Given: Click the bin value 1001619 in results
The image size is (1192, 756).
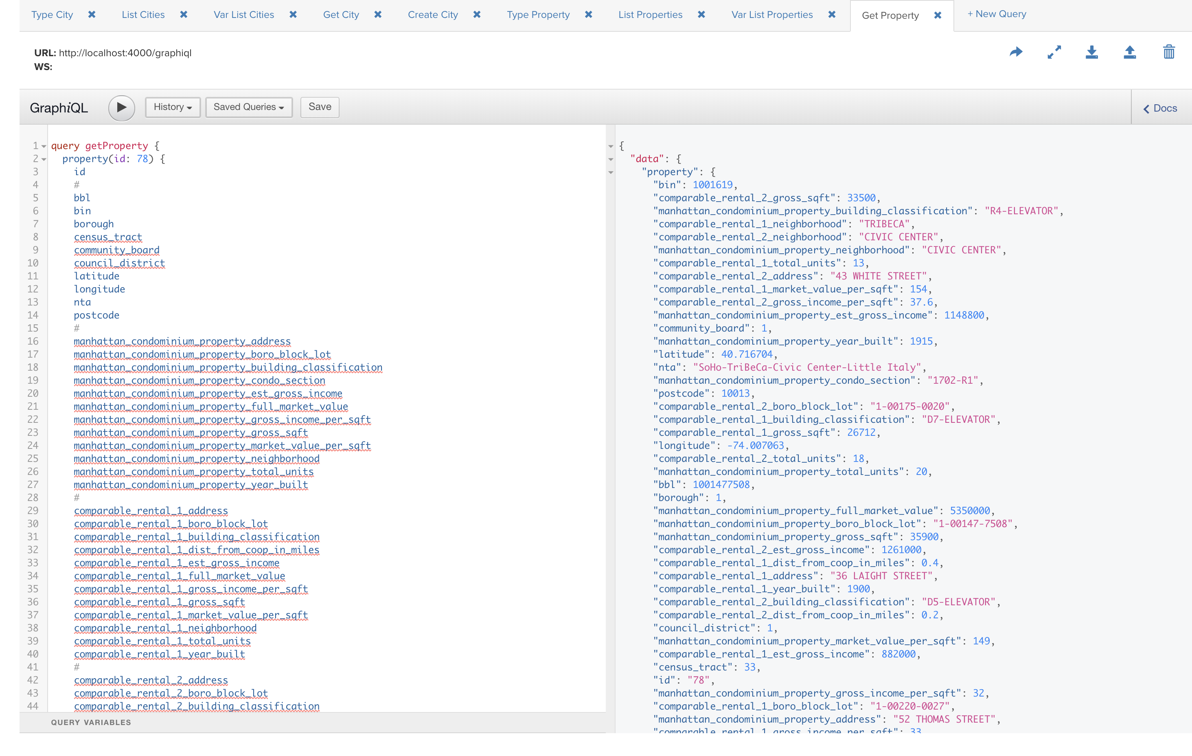Looking at the screenshot, I should (713, 185).
